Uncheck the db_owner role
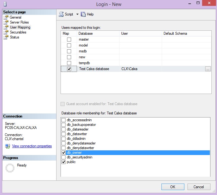 64,153
